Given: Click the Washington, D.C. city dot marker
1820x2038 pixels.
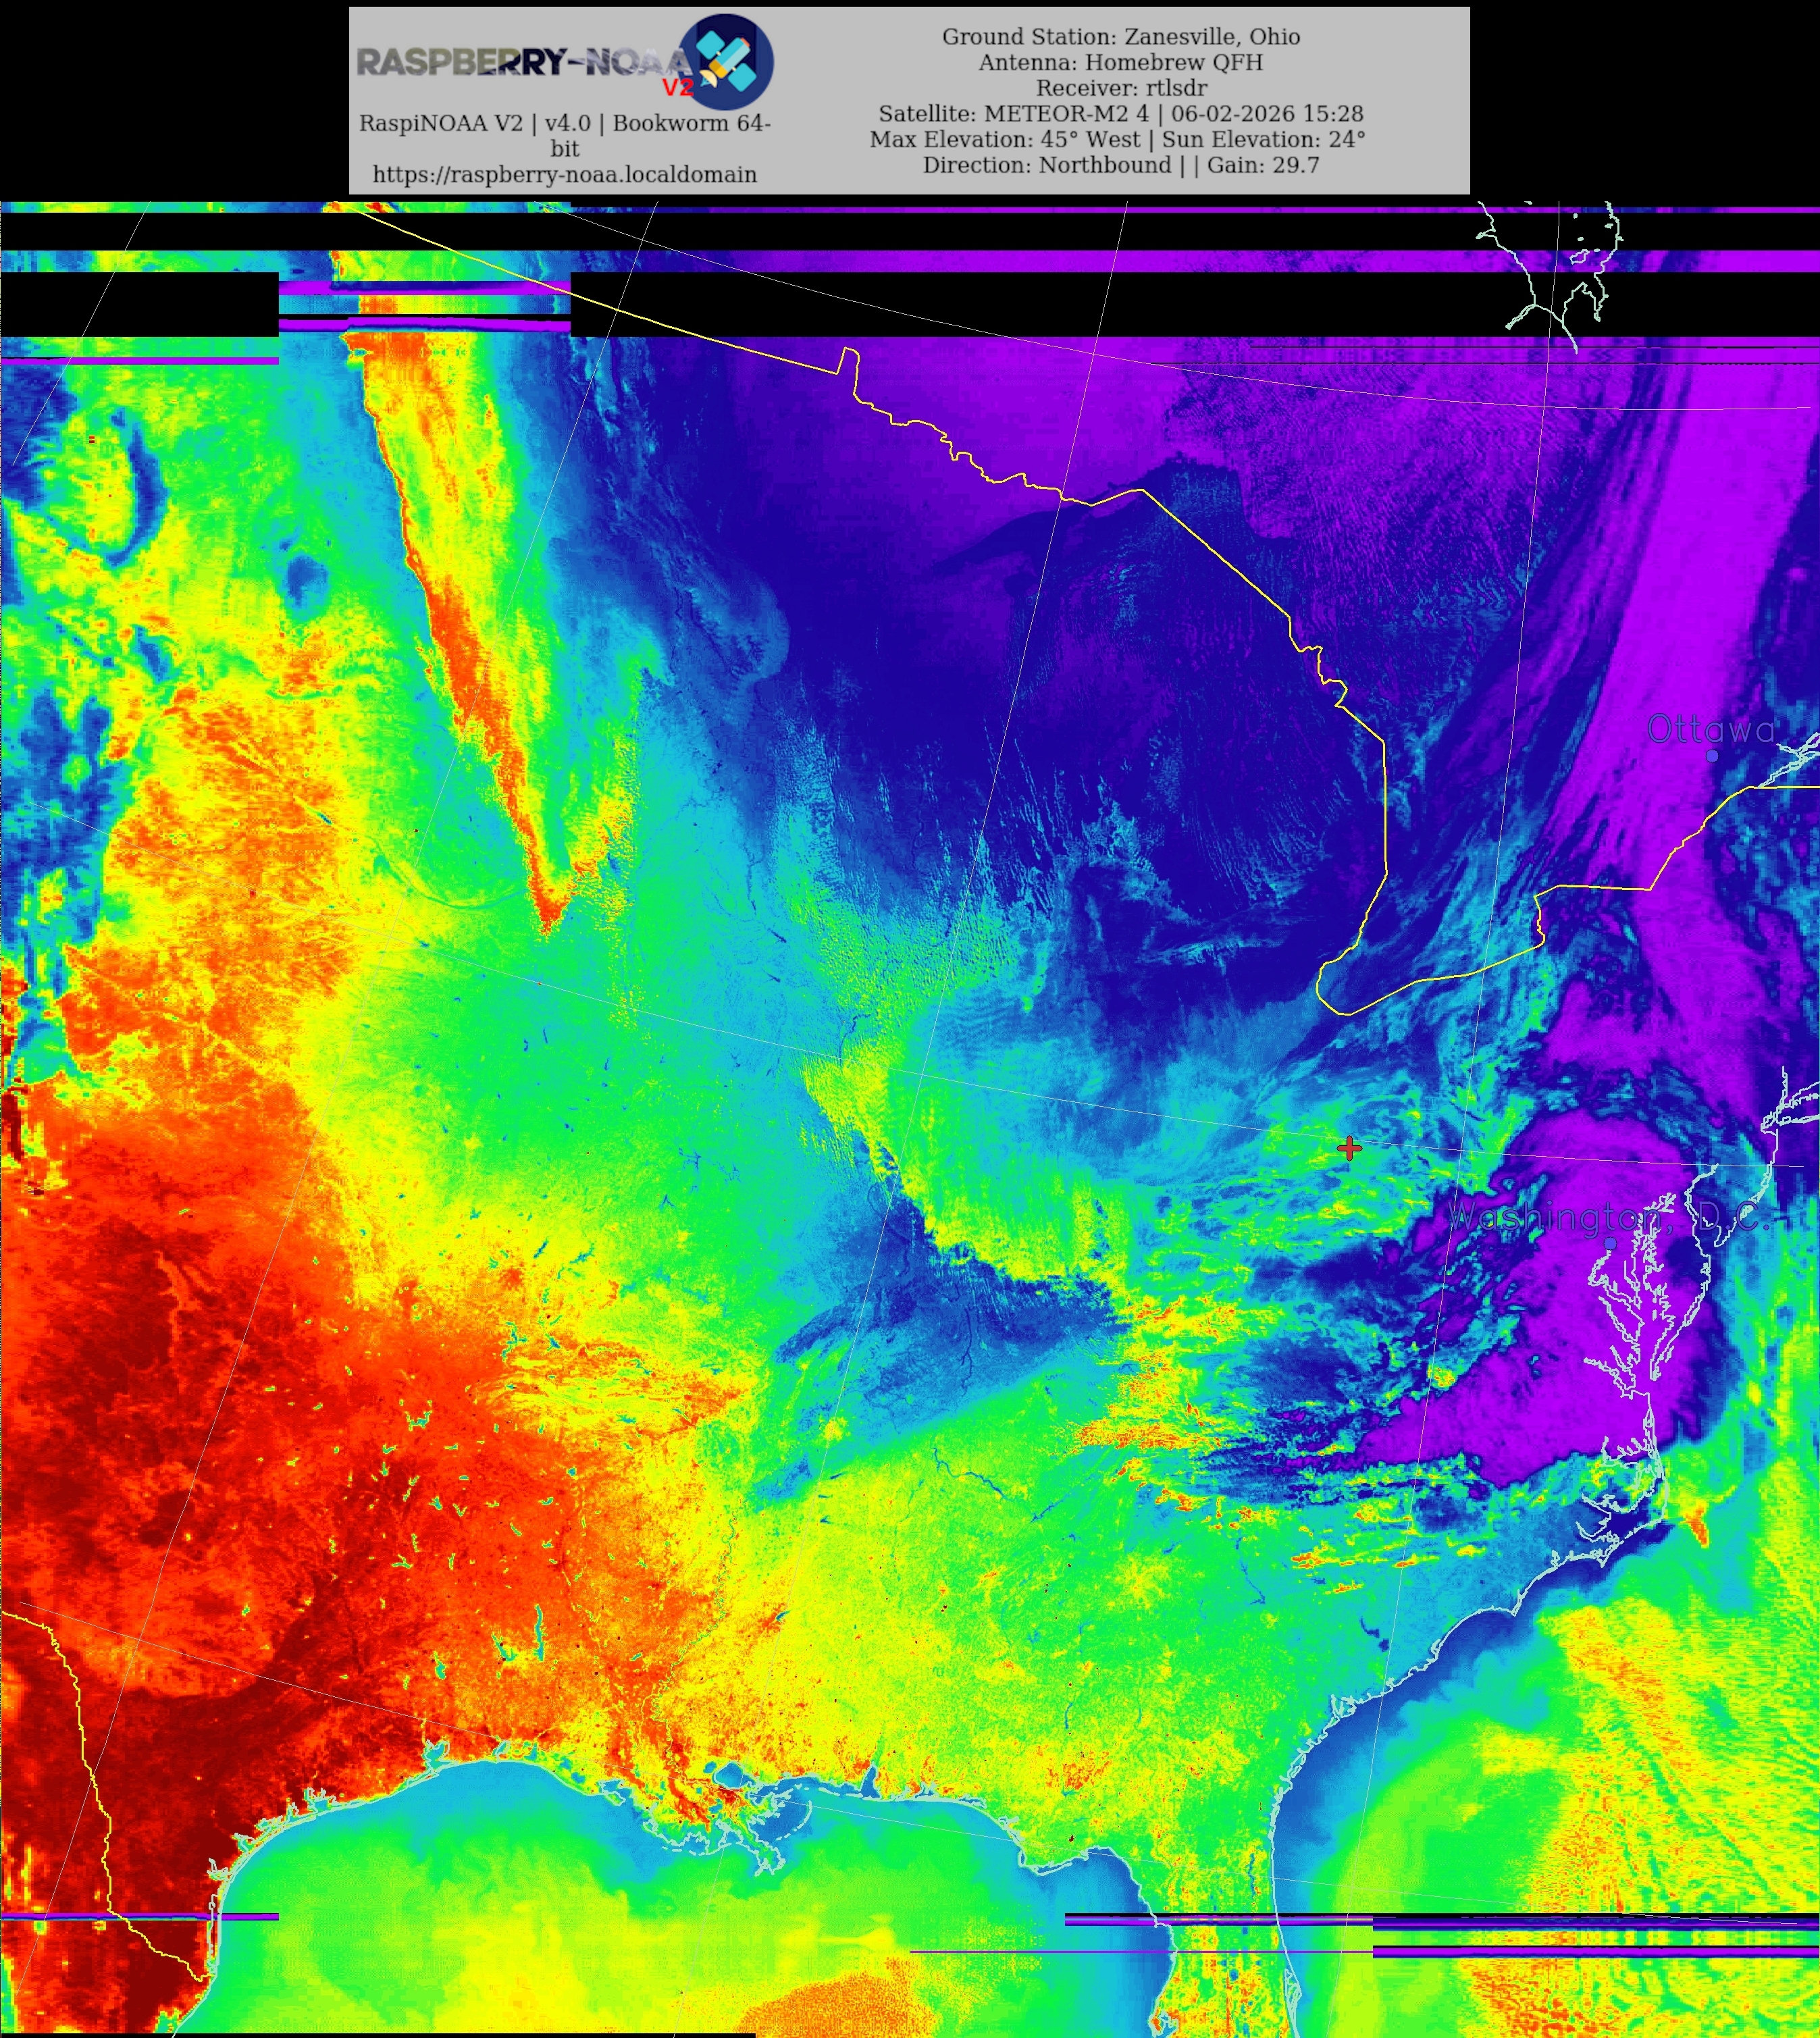Looking at the screenshot, I should (1610, 1243).
